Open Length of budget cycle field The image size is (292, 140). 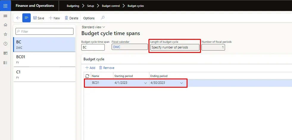175,47
